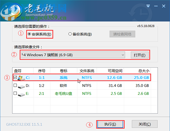Open the Windows 7 旗舰版 image combo box
170x131 pixels.
tap(73, 55)
